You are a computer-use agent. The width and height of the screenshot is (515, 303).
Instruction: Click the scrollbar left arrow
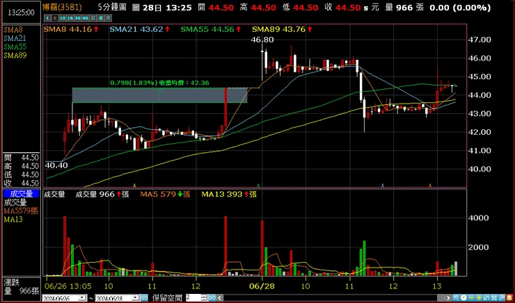pyautogui.click(x=220, y=297)
